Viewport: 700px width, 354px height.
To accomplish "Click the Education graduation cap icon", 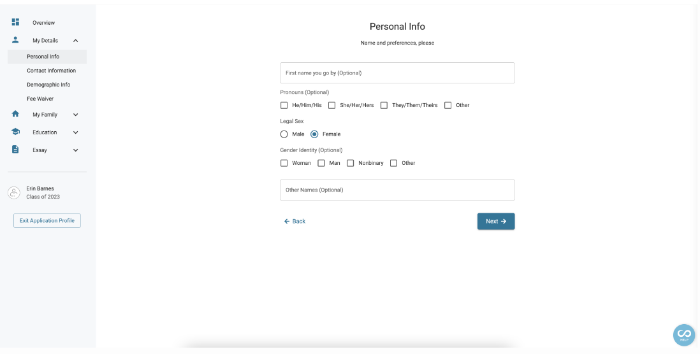I will [x=16, y=132].
